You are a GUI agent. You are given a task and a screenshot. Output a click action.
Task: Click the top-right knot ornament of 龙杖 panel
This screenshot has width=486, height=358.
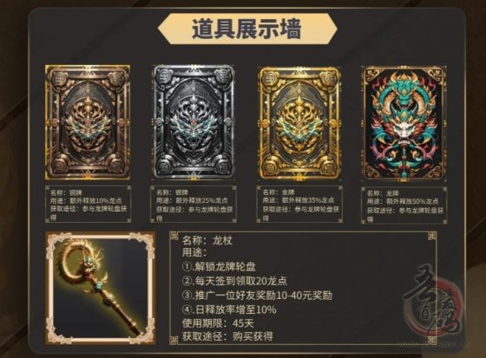[432, 237]
